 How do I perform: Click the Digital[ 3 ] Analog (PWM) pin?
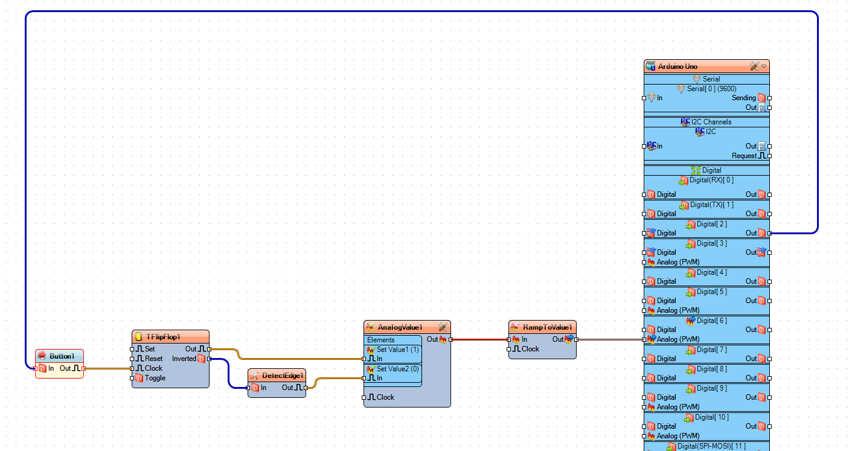coord(644,262)
